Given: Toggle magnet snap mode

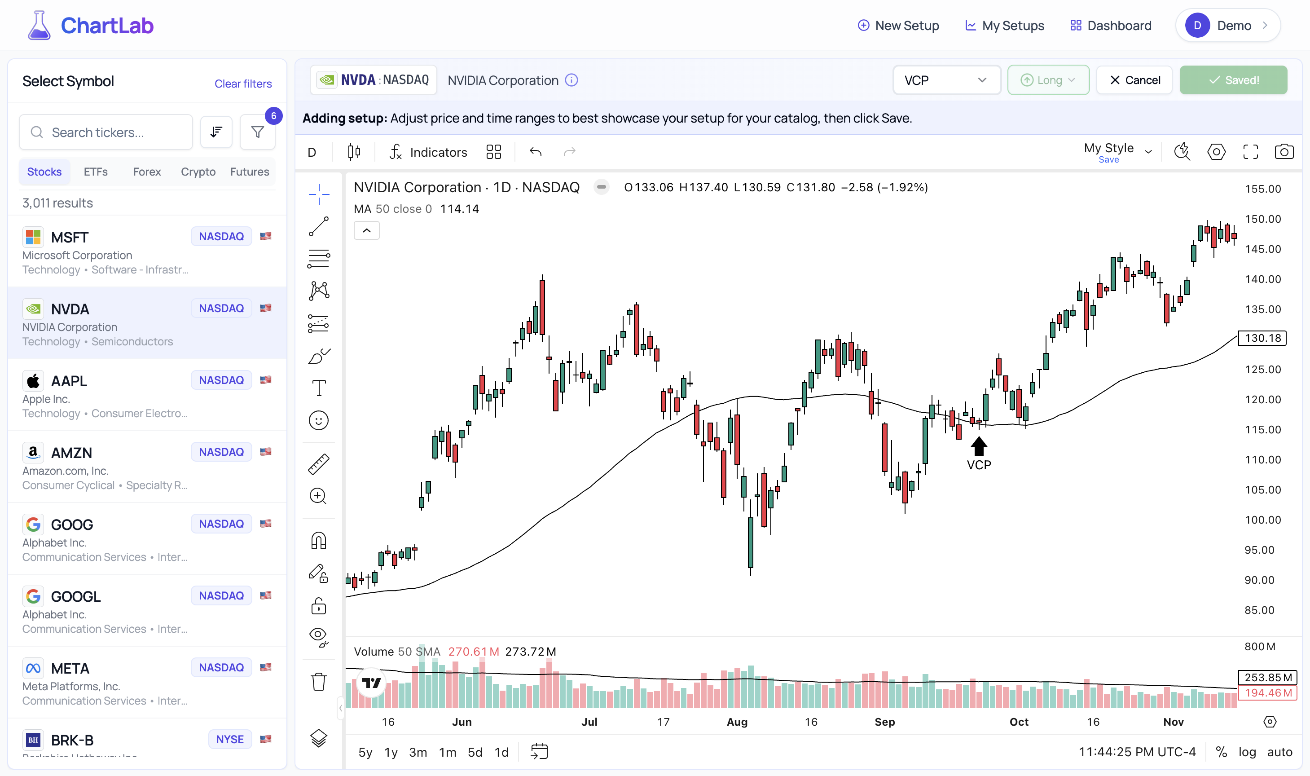Looking at the screenshot, I should click(x=318, y=540).
